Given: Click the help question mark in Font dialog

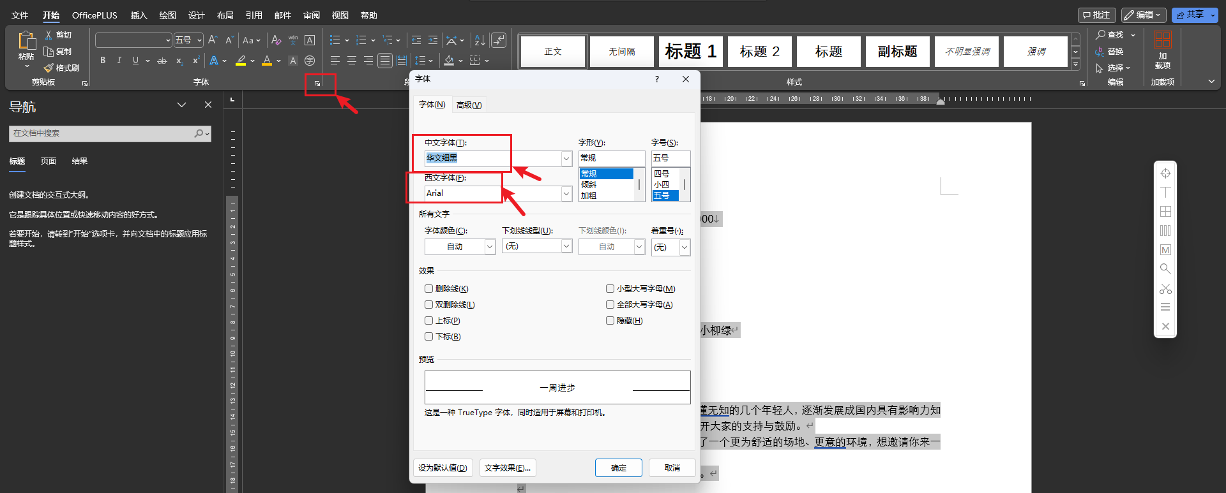Looking at the screenshot, I should [x=657, y=79].
